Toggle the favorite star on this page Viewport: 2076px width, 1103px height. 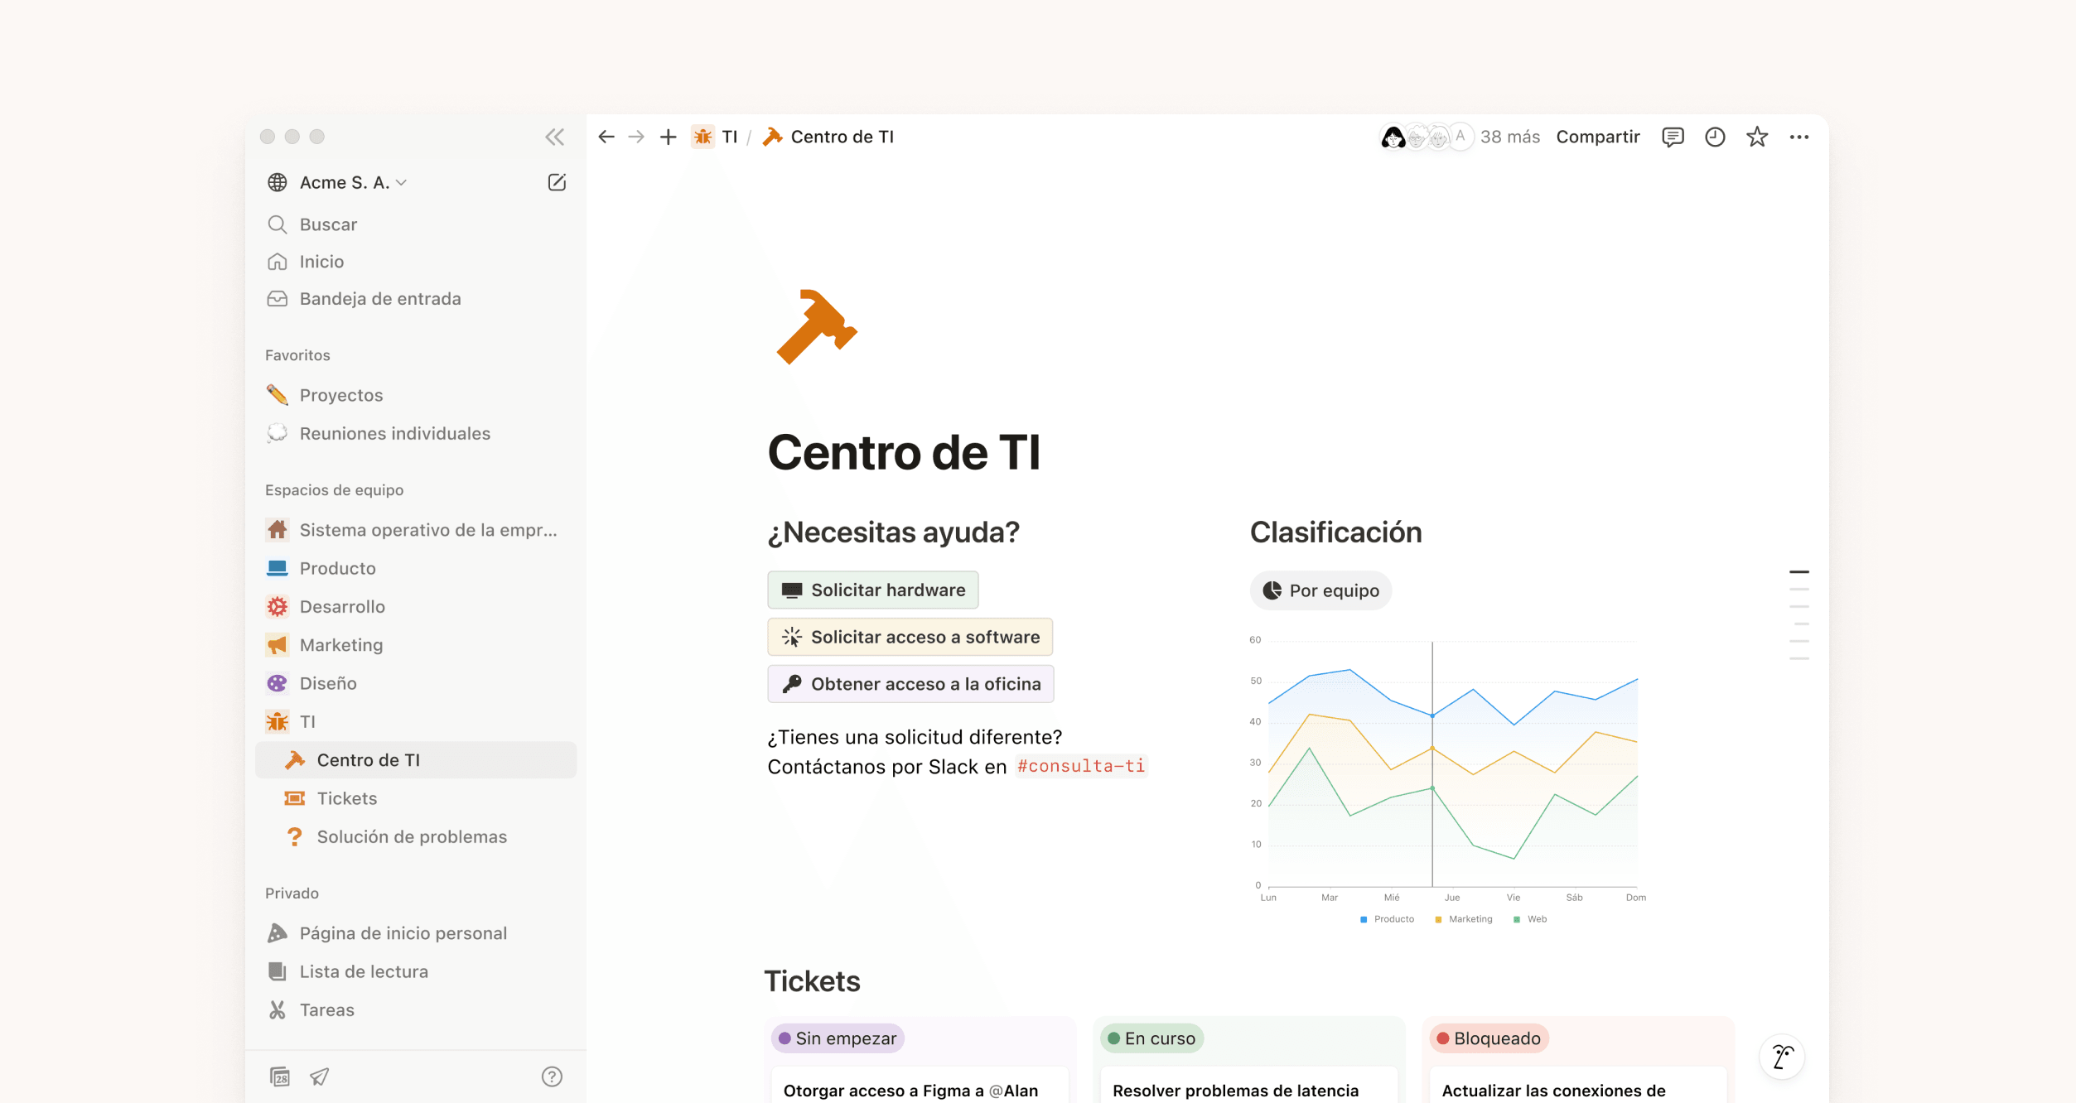1757,137
